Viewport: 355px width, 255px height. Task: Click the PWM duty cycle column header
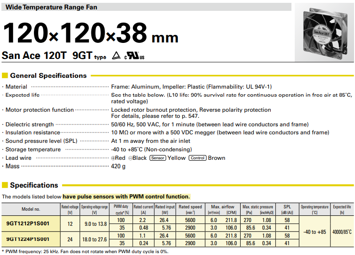(x=121, y=208)
